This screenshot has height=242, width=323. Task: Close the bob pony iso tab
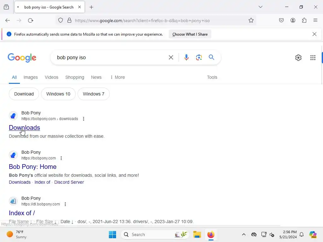[79, 7]
